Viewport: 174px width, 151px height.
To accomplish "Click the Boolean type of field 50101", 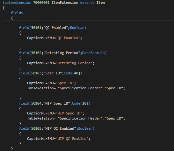I will pos(77,28).
